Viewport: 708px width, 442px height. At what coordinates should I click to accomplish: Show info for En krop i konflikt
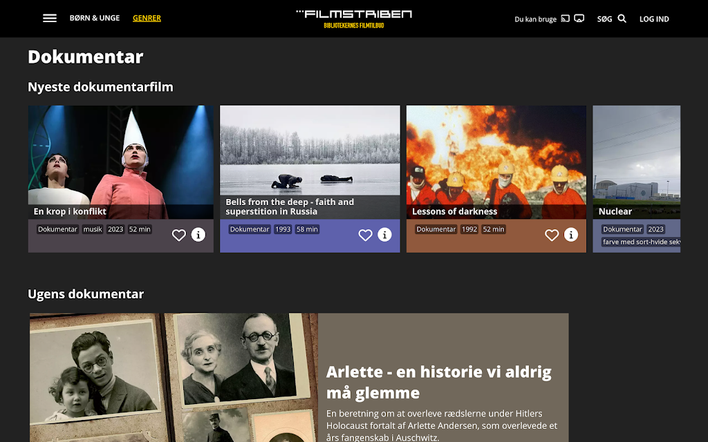point(198,235)
